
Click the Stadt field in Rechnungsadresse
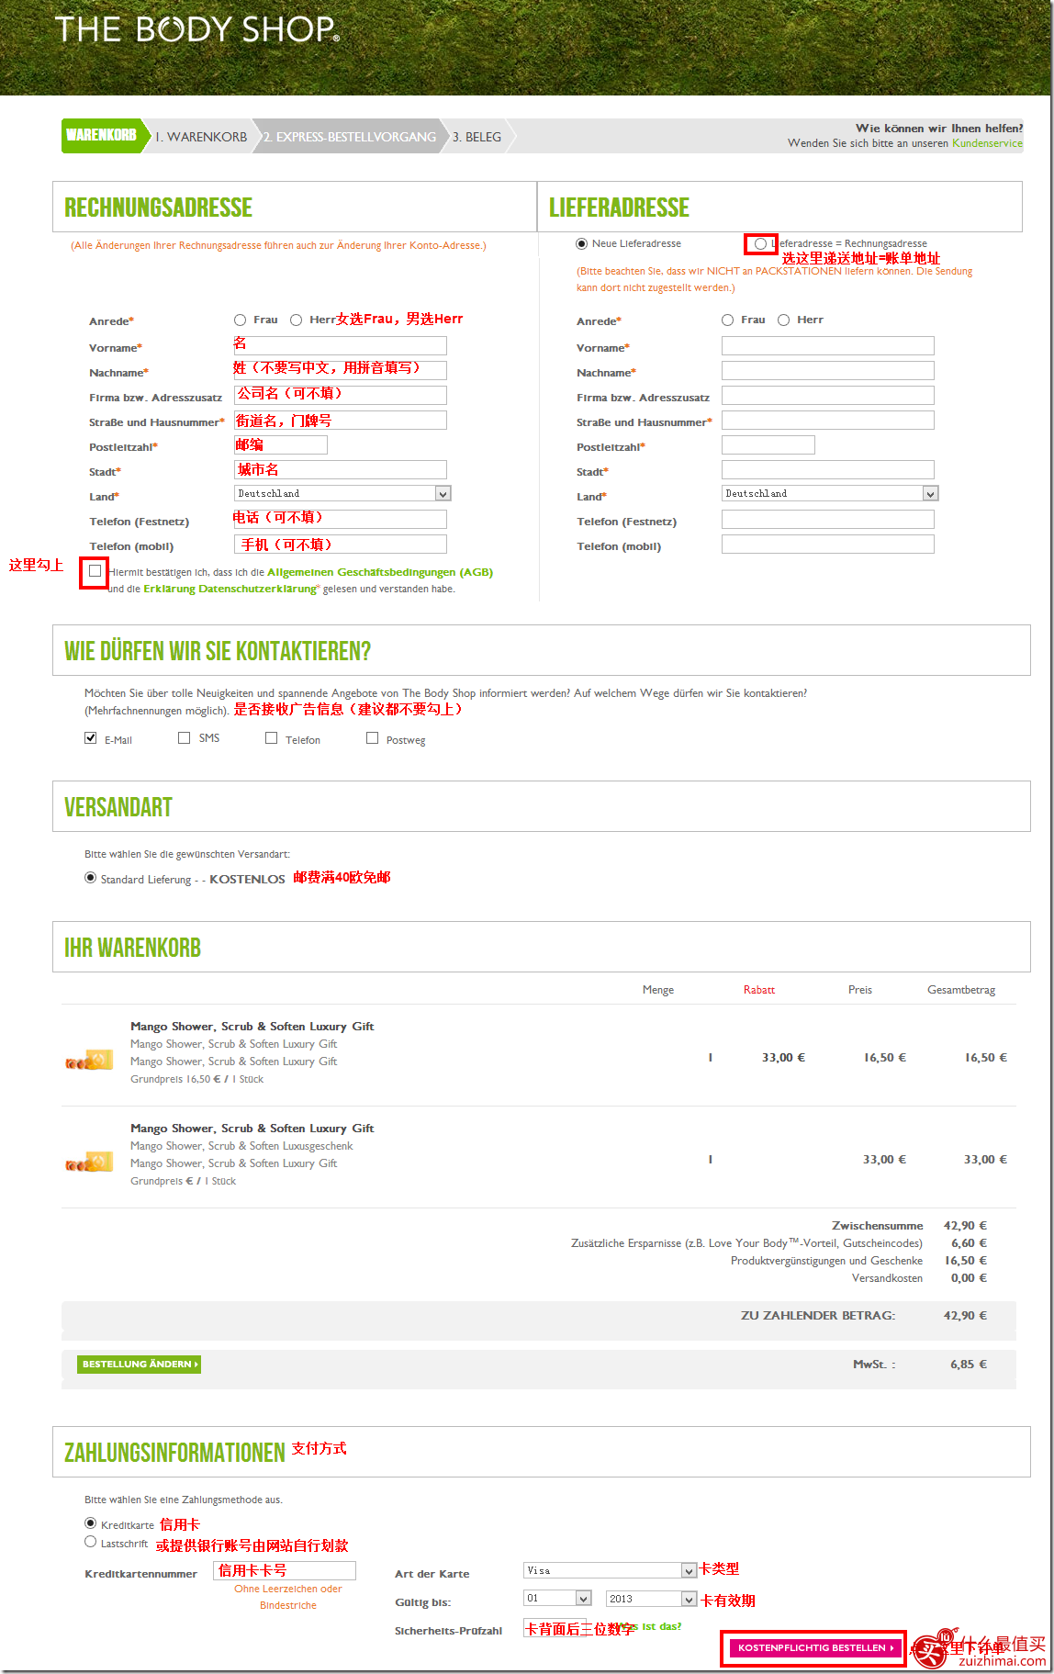pyautogui.click(x=341, y=469)
